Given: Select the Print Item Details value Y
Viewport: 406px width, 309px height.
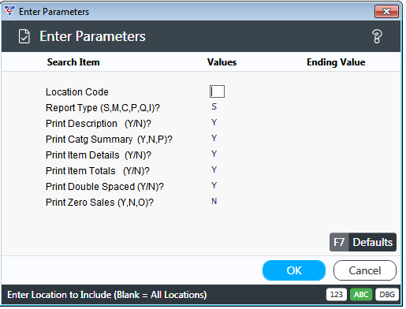Looking at the screenshot, I should click(x=214, y=154).
